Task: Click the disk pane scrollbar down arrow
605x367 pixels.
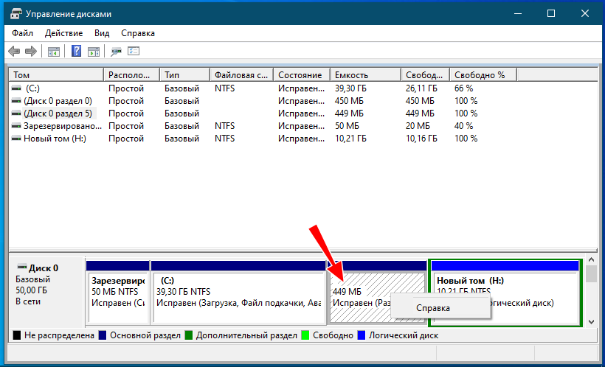Action: tap(591, 321)
